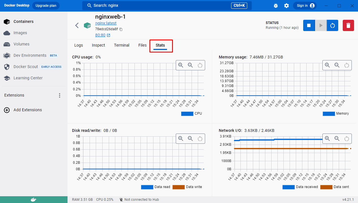Screen dimensions: 358x203
Task: Click the nginx search field
Action: coord(167,6)
